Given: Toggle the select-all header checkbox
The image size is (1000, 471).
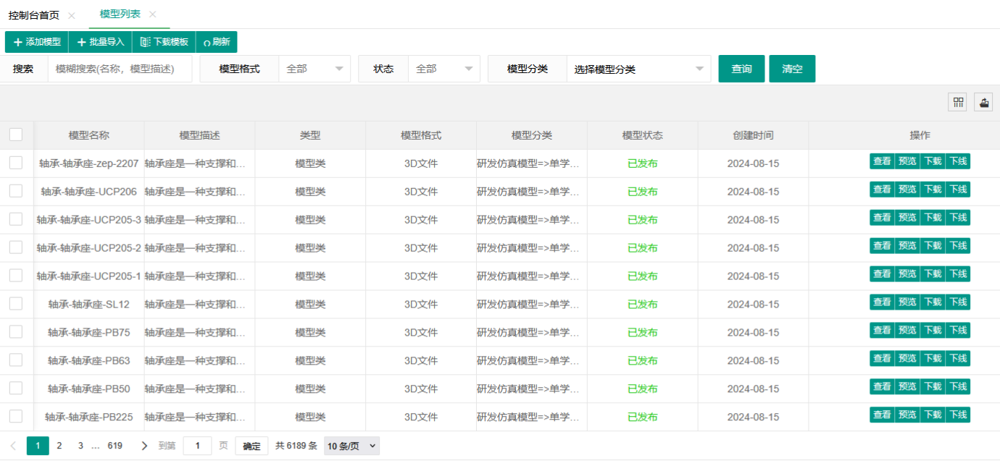Looking at the screenshot, I should coord(16,135).
